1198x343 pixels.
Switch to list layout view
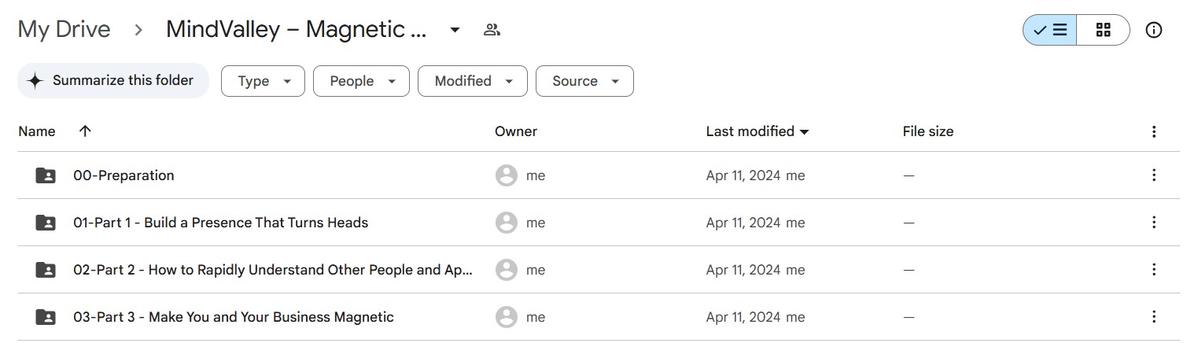pyautogui.click(x=1050, y=30)
